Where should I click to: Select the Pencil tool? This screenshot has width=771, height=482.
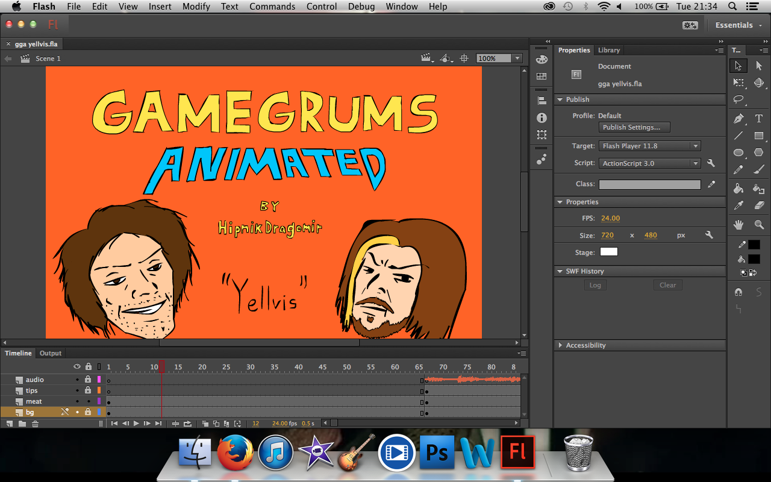pos(738,170)
